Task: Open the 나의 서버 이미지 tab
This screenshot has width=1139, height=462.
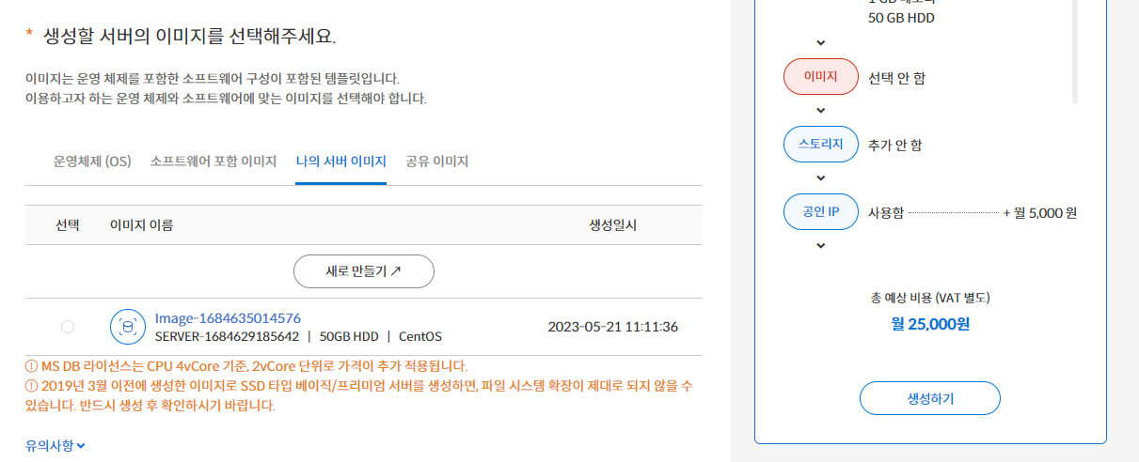Action: click(x=340, y=162)
